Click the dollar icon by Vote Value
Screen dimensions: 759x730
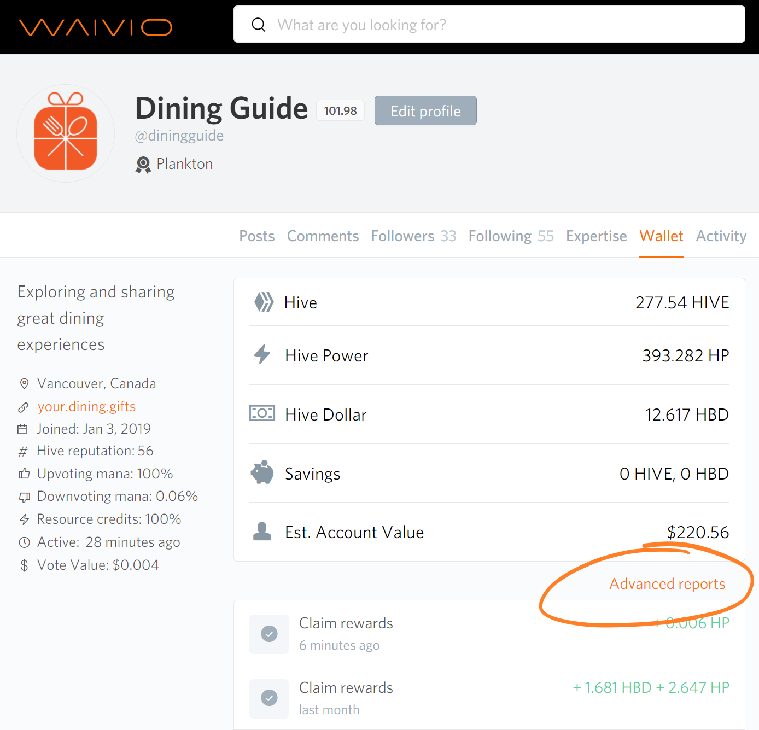[24, 565]
